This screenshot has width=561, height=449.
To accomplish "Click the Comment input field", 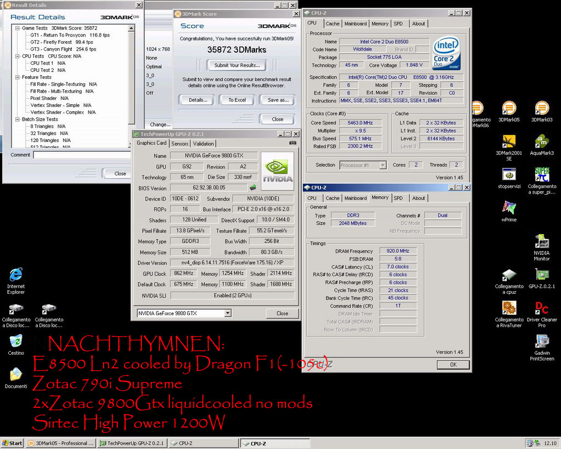I will pos(82,155).
